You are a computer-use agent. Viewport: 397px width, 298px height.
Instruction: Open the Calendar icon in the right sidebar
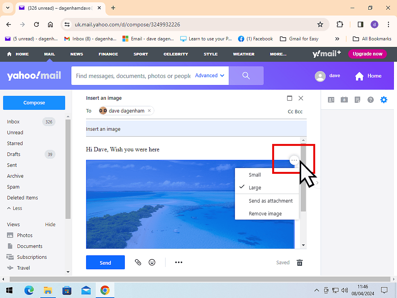point(344,100)
